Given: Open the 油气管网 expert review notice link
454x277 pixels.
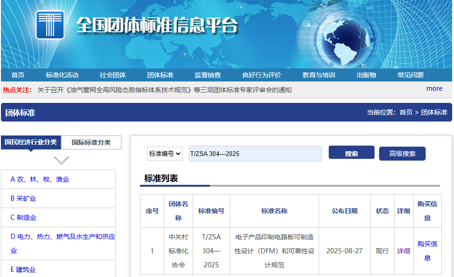Looking at the screenshot, I should pyautogui.click(x=164, y=90).
